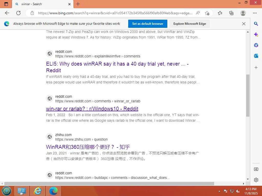
Task: Open sidebar settings gear icon
Action: pyautogui.click(x=256, y=180)
